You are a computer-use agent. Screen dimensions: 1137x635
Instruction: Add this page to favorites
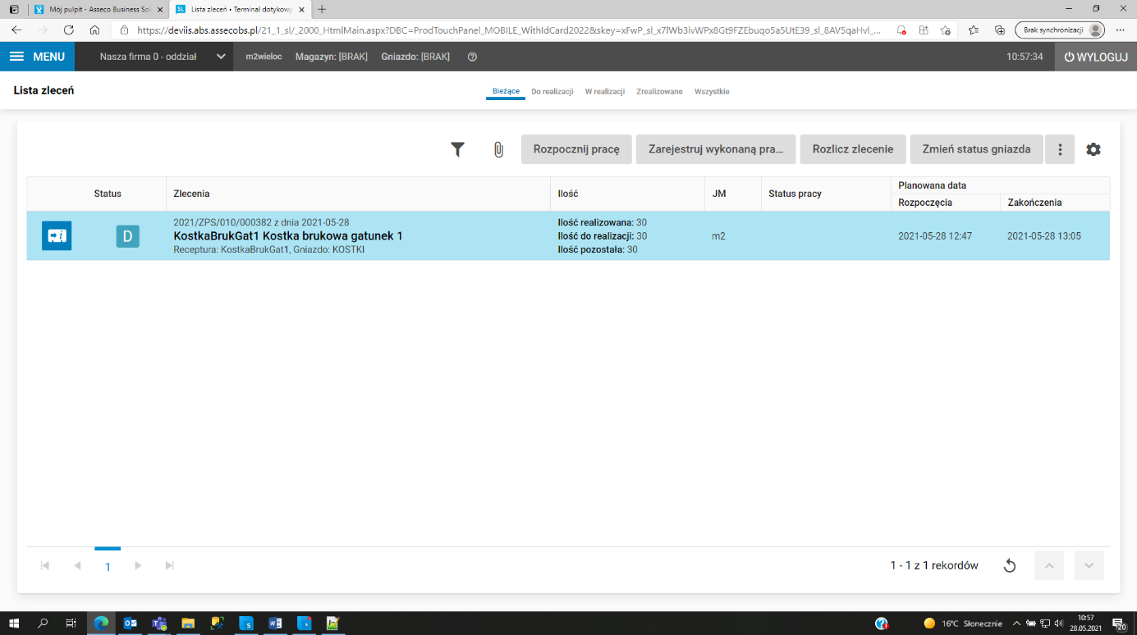click(946, 30)
